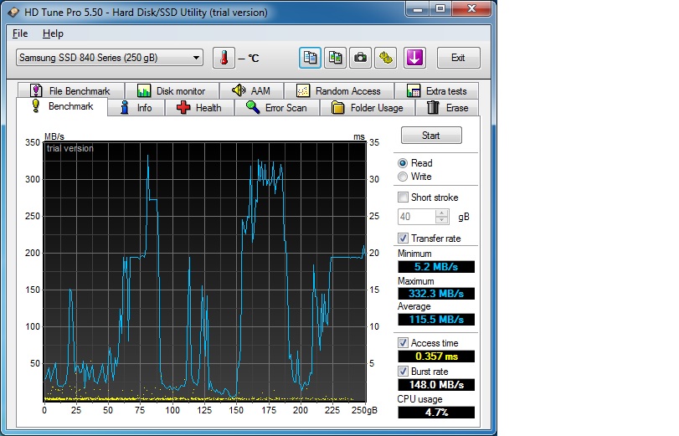Viewport: 679px width, 436px height.
Task: Switch to the Info tab
Action: [136, 108]
